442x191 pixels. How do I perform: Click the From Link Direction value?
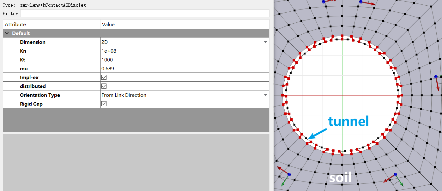(x=124, y=95)
